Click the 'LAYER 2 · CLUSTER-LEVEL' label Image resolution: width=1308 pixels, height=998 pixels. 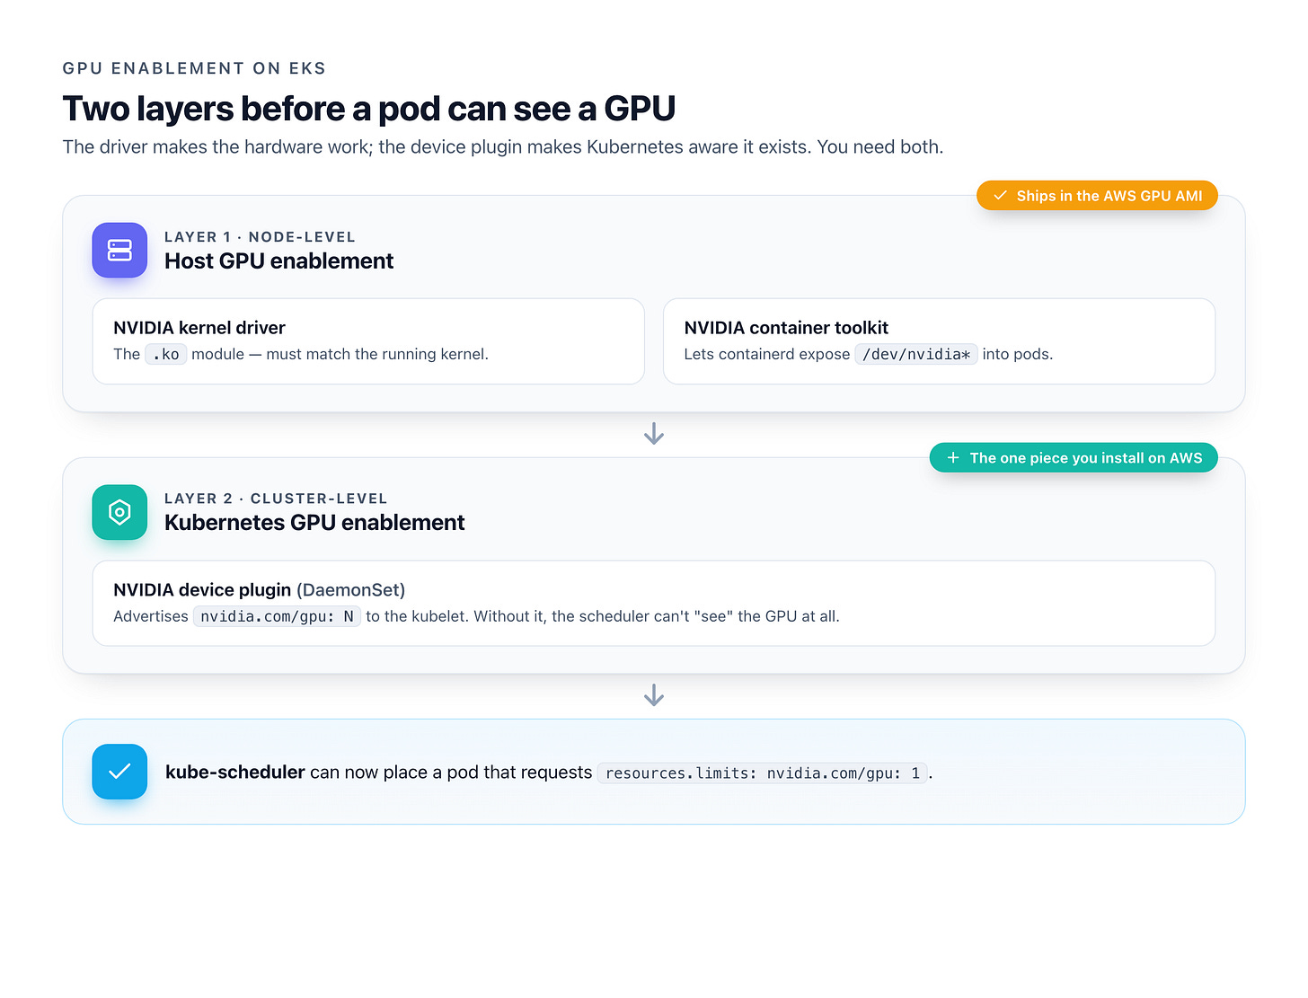[276, 499]
